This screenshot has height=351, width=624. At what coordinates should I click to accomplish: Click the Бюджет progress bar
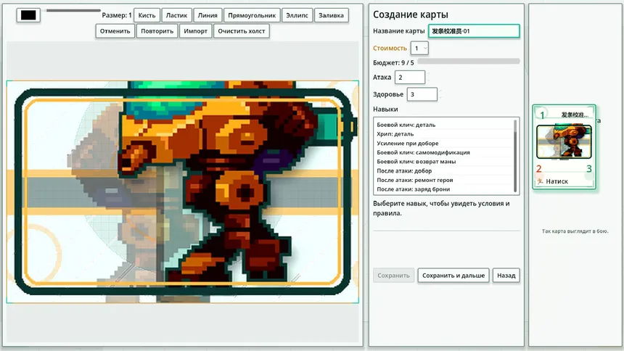[x=469, y=62]
